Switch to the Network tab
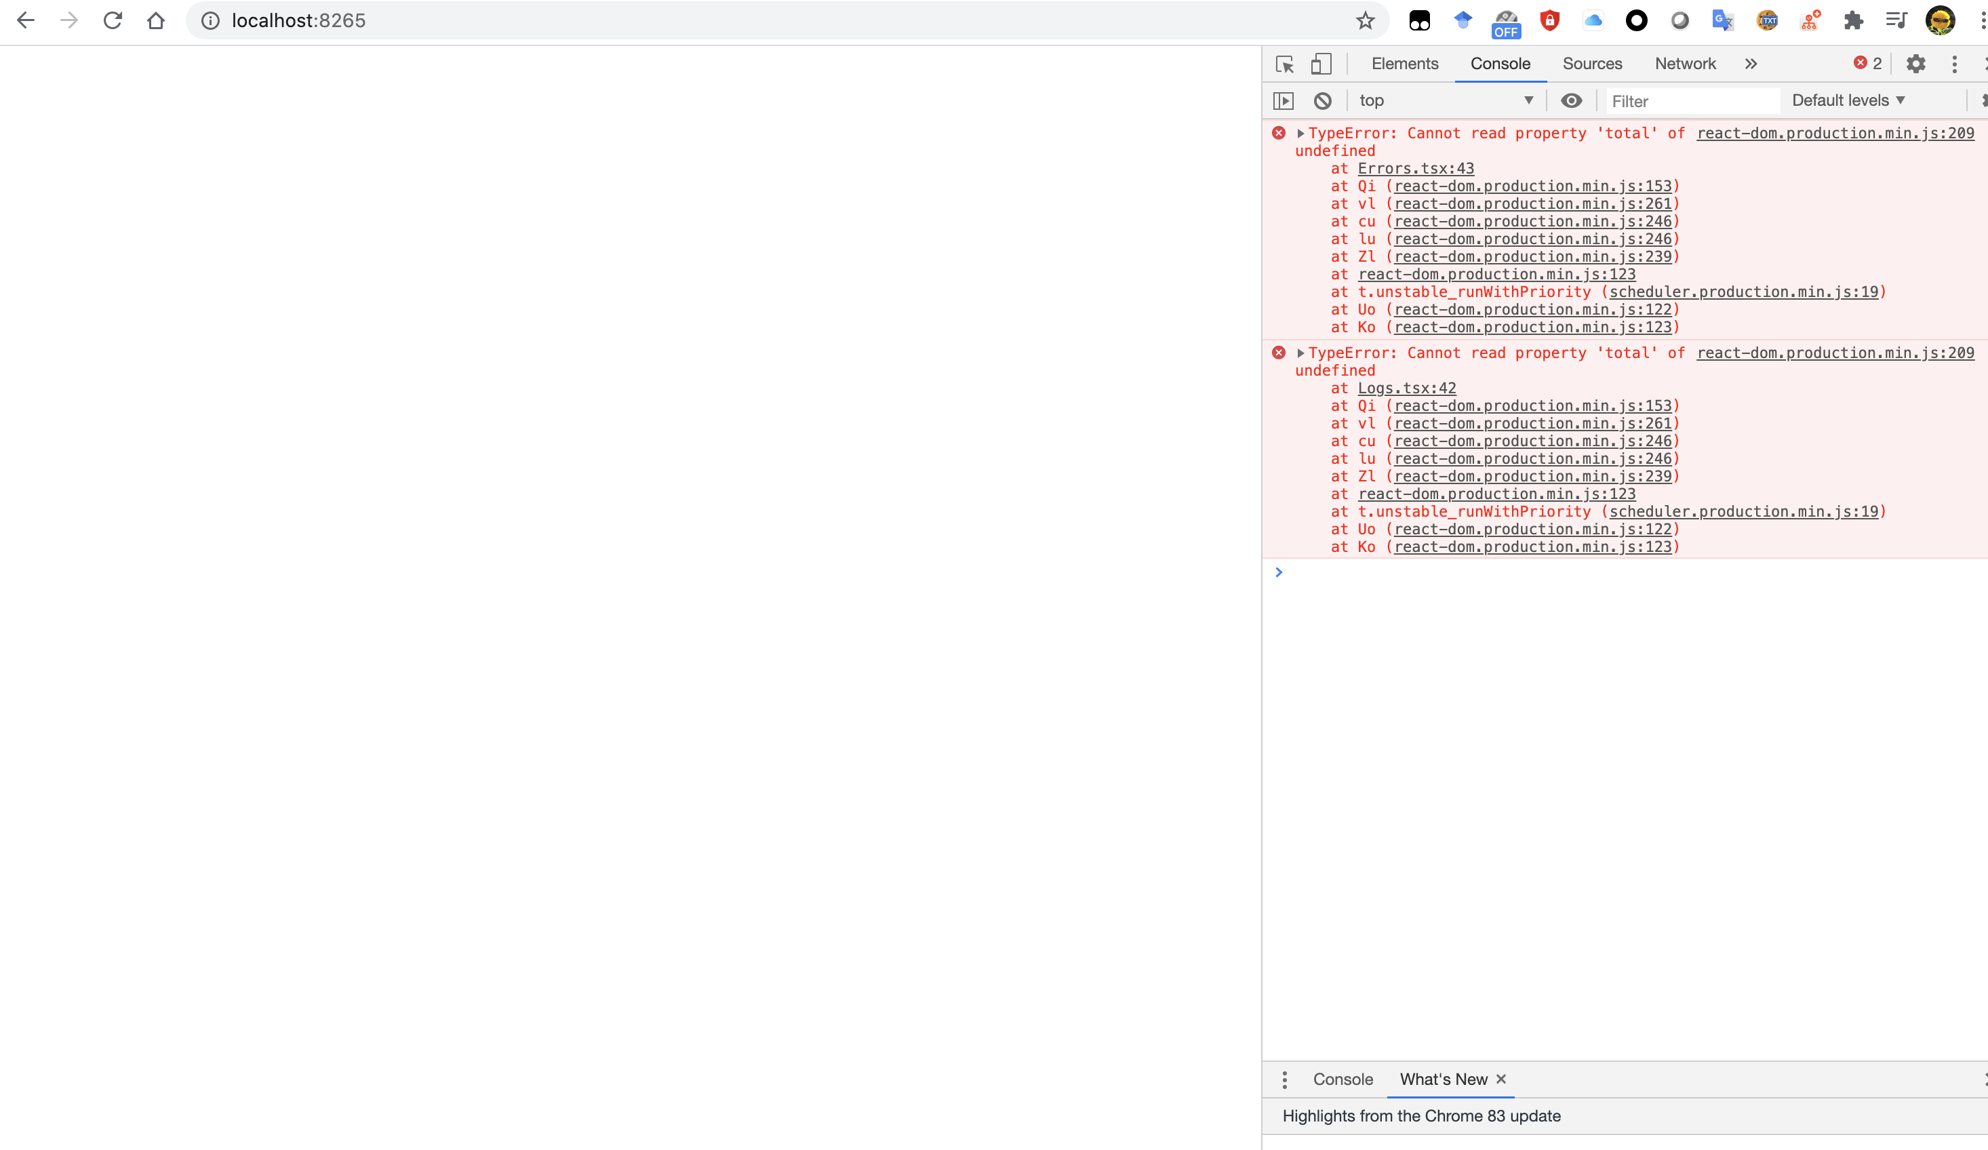 click(x=1684, y=64)
